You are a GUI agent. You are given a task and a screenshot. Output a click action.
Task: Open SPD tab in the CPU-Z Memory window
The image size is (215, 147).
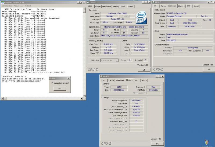pos(136,80)
